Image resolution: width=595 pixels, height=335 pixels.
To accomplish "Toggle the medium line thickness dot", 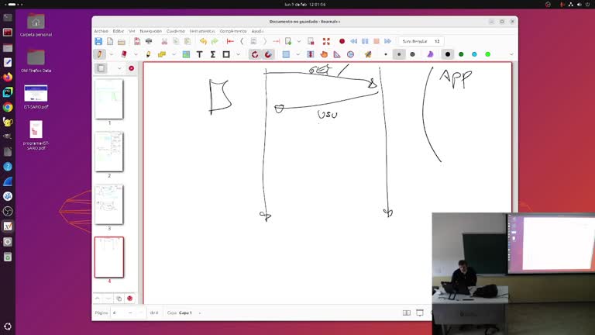I will point(399,54).
